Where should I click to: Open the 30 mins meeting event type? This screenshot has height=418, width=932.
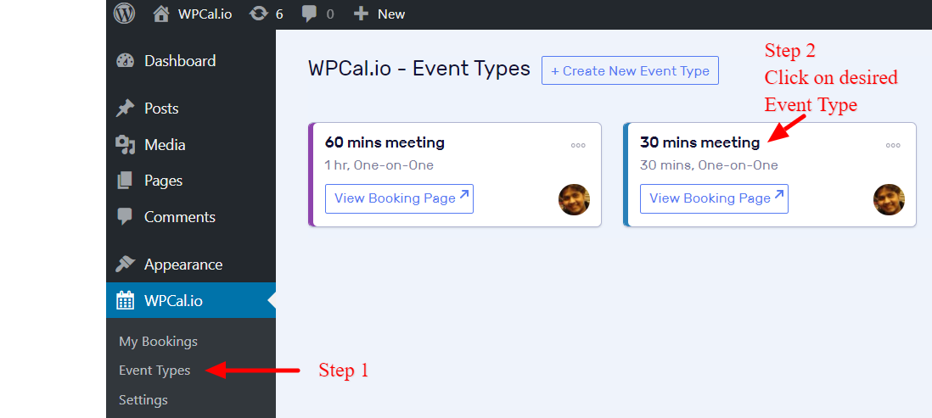(x=699, y=142)
